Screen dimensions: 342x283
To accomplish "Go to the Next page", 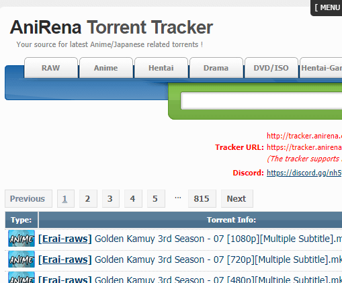I will [x=237, y=199].
